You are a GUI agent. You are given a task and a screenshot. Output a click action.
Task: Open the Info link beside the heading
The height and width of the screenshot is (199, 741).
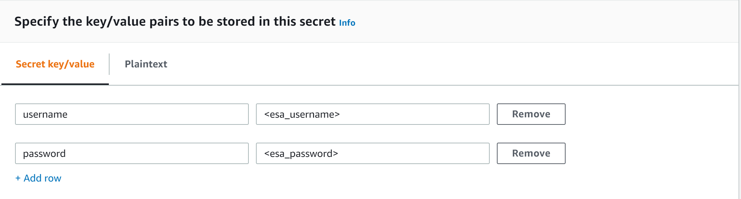tap(347, 23)
